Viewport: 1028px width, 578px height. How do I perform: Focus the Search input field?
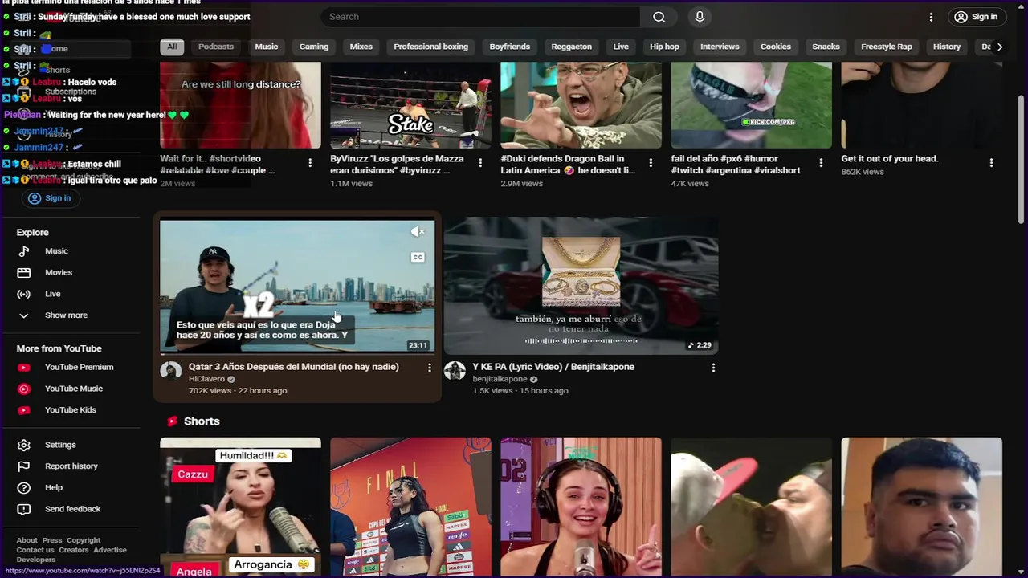point(480,17)
